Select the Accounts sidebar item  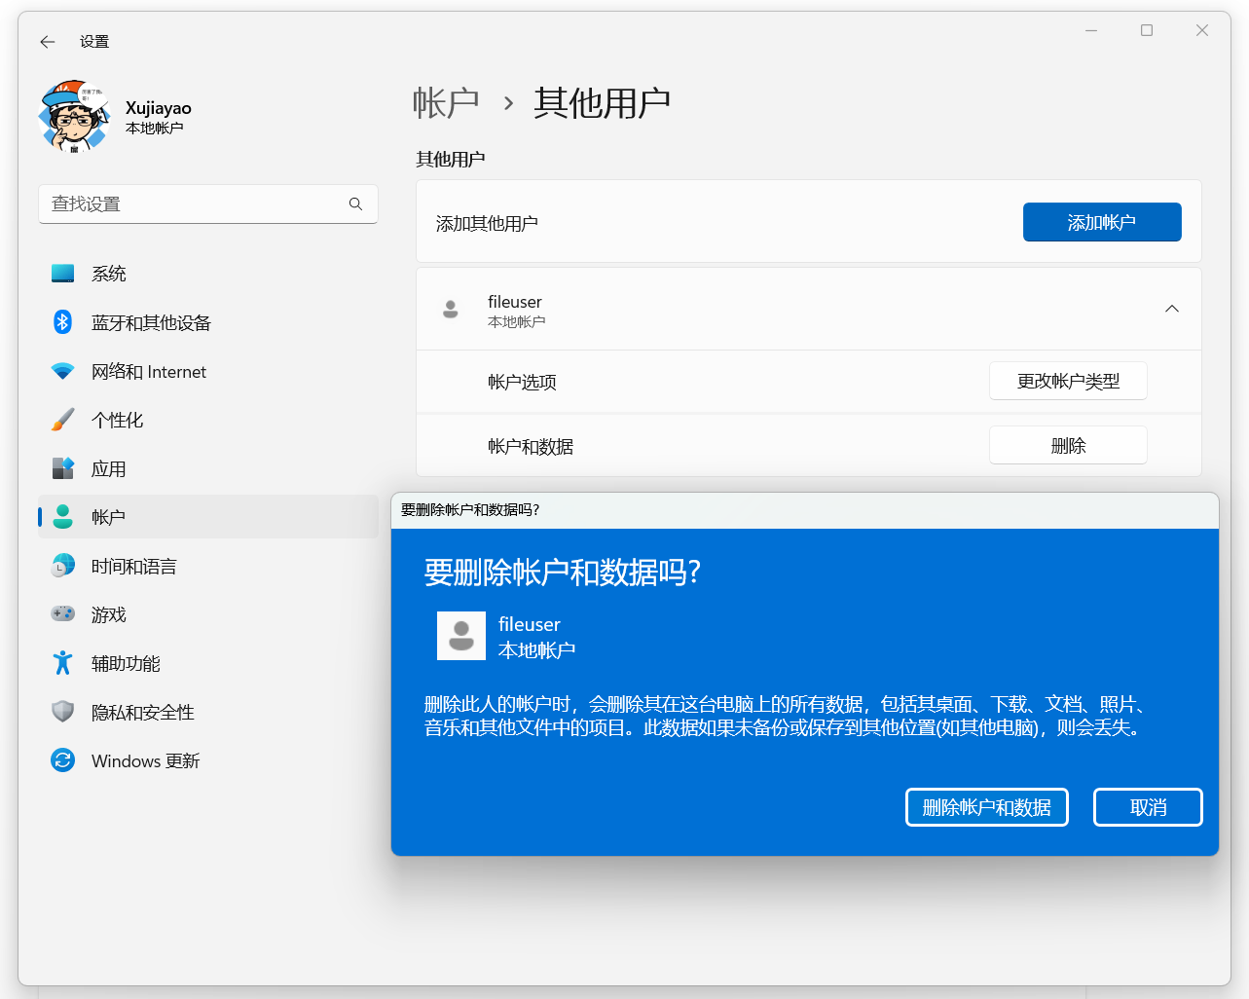pos(109,517)
